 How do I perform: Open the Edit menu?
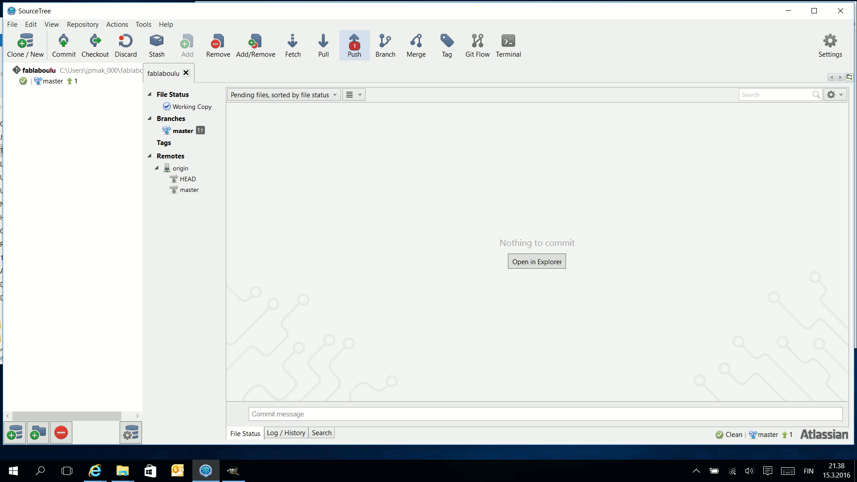(x=31, y=24)
